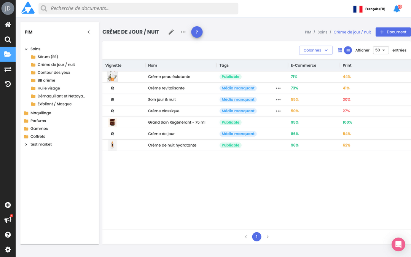
Task: Toggle grid view for the document list
Action: click(x=339, y=50)
